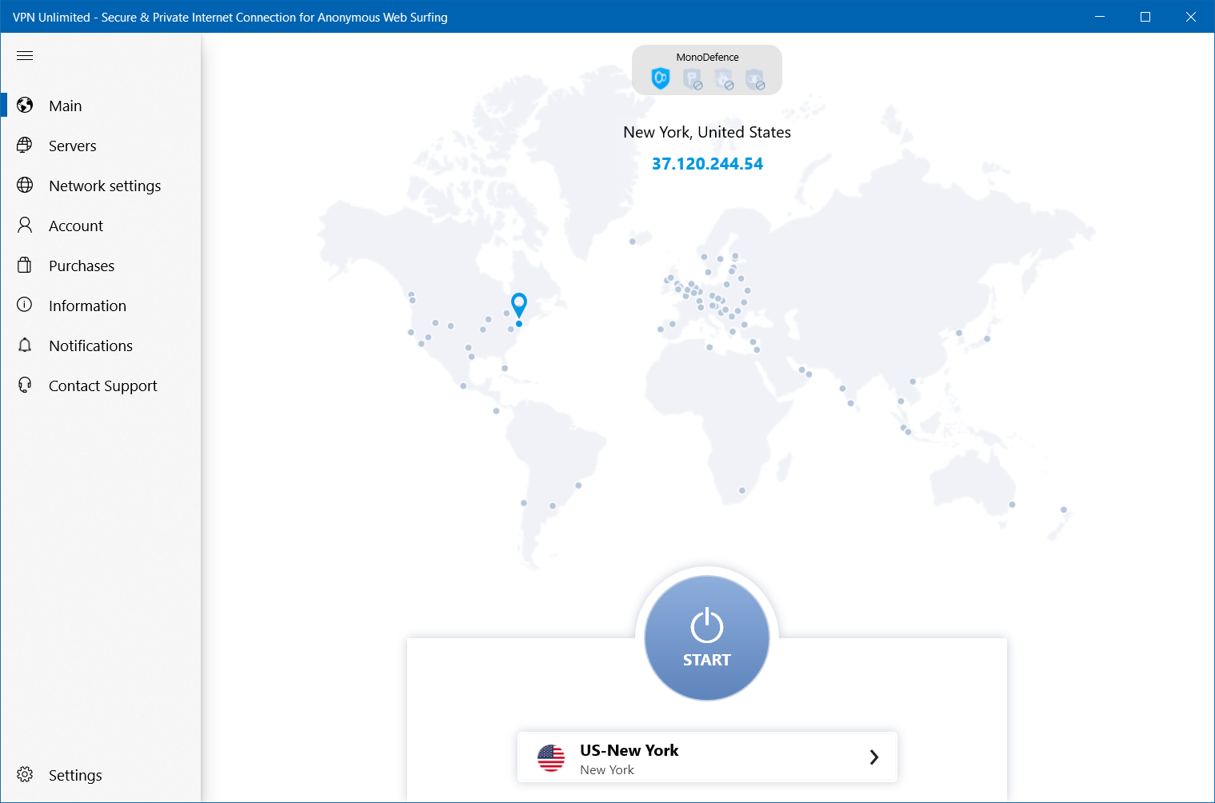Open Settings using the gear icon

(24, 774)
